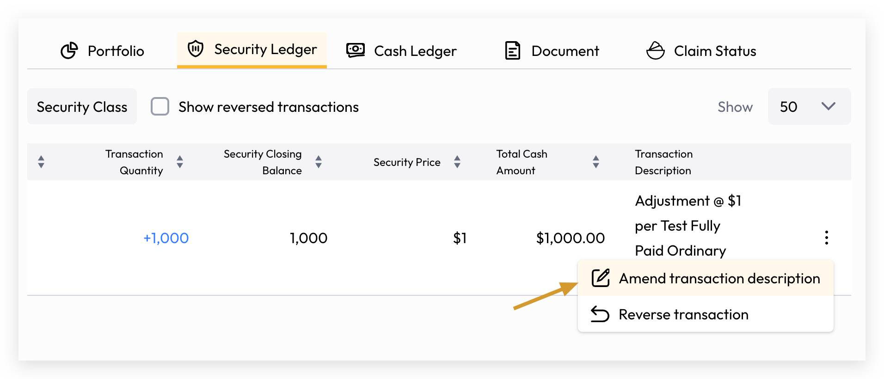Image resolution: width=884 pixels, height=379 pixels.
Task: Expand the Show 50 rows dropdown
Action: pos(809,107)
